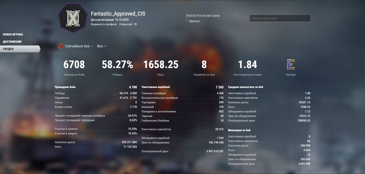Click the 7 524 ships spotted value
This screenshot has height=174, width=365.
pyautogui.click(x=220, y=138)
